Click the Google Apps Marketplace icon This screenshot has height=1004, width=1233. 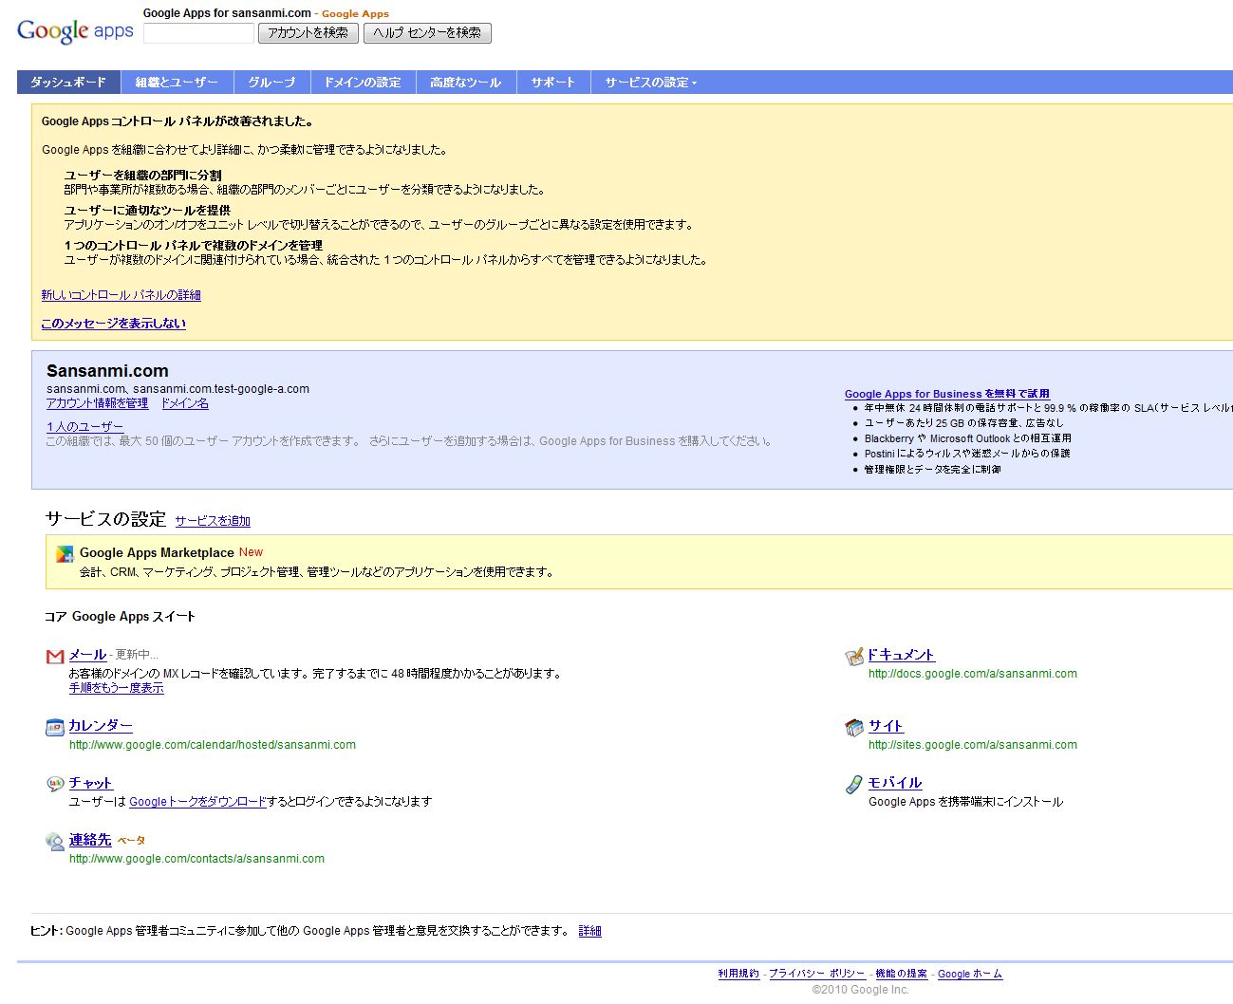point(65,554)
